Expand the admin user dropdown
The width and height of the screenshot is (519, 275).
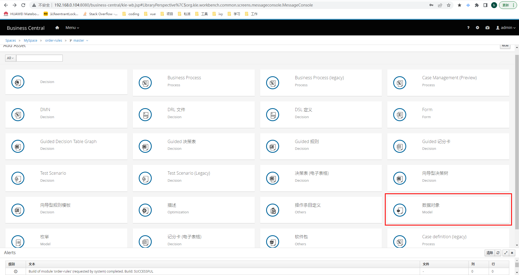pyautogui.click(x=506, y=28)
